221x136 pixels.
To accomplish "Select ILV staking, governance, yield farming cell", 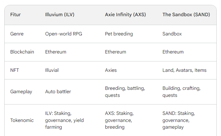I will [x=64, y=120].
